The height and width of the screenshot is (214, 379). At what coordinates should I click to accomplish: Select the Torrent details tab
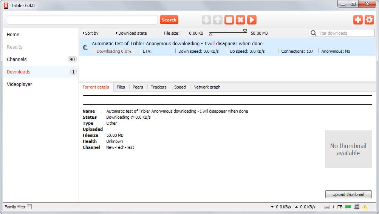[x=96, y=87]
